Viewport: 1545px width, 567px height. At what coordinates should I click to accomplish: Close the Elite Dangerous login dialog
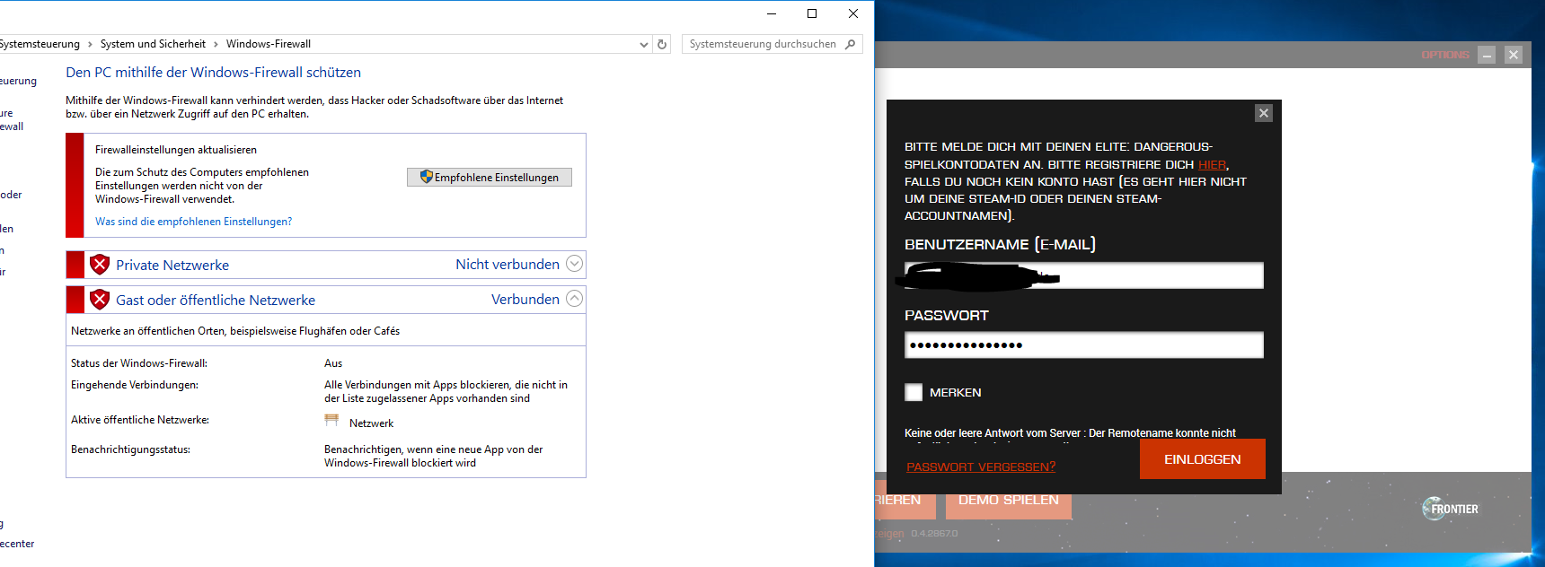click(1264, 113)
